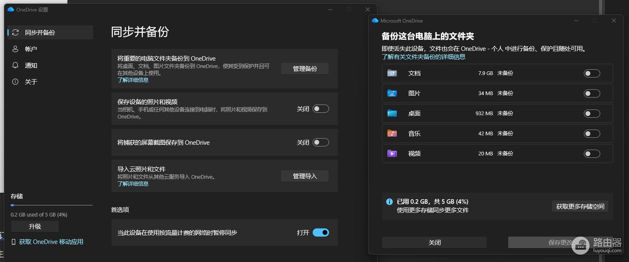Open the 帐户 settings page
Viewport: 629px width, 262px height.
coord(51,49)
